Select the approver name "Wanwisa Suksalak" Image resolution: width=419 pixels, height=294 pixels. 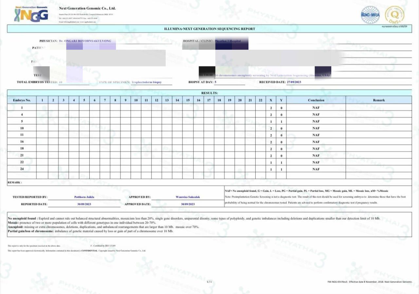coord(188,197)
